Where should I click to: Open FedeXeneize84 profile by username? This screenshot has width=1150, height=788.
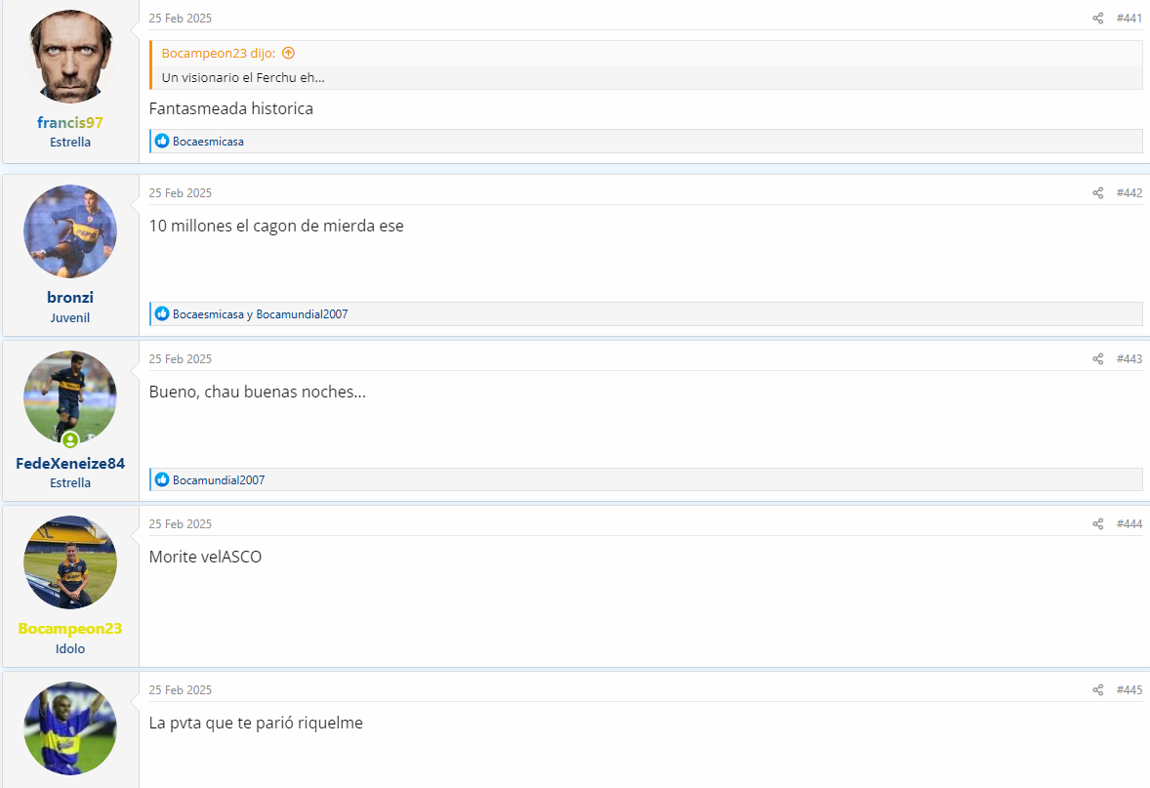70,463
